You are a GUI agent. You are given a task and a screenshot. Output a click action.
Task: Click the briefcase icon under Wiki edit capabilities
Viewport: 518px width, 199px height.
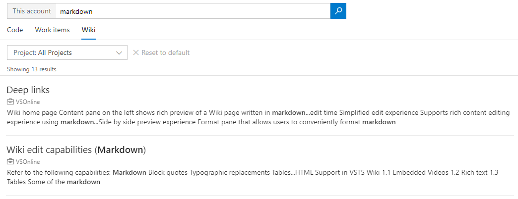pos(10,162)
